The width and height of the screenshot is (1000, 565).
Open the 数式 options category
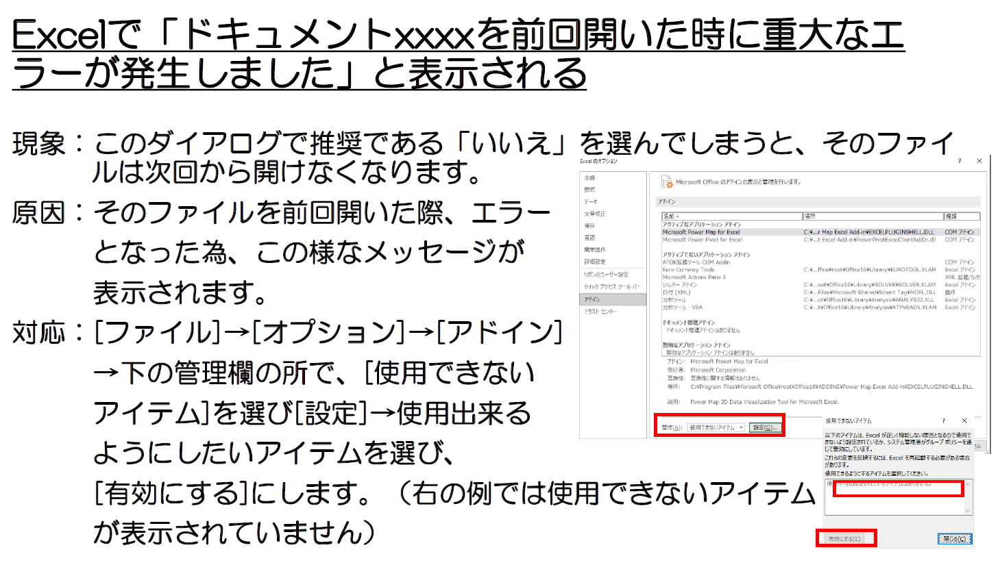[613, 190]
